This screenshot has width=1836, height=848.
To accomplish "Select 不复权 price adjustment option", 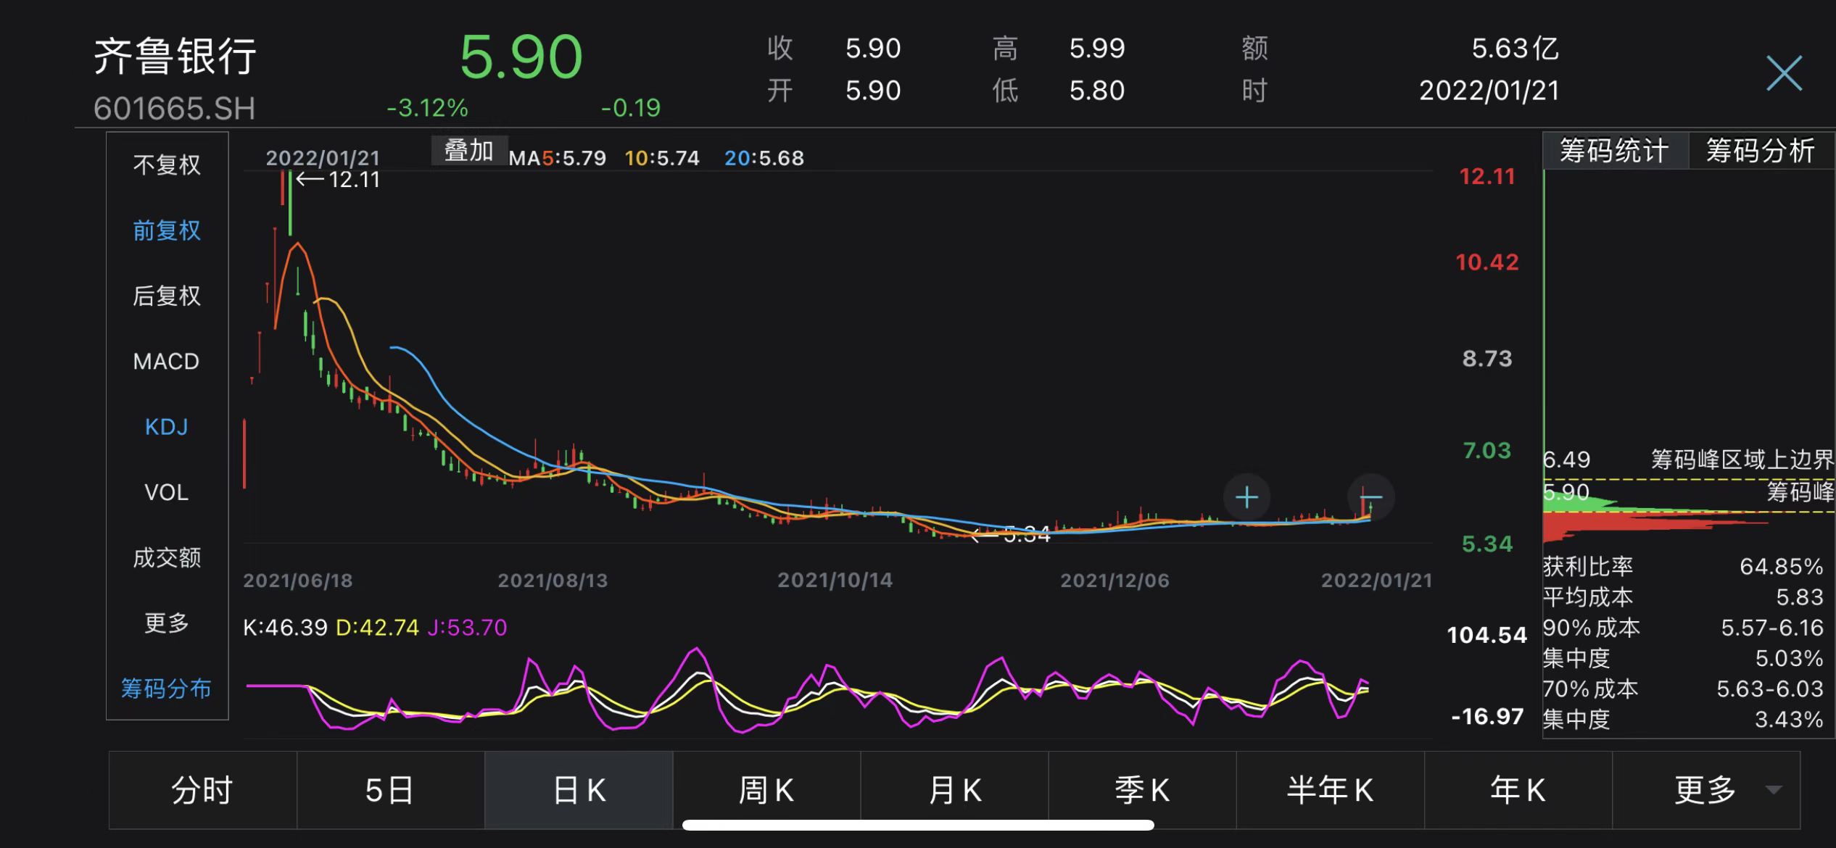I will pos(167,165).
